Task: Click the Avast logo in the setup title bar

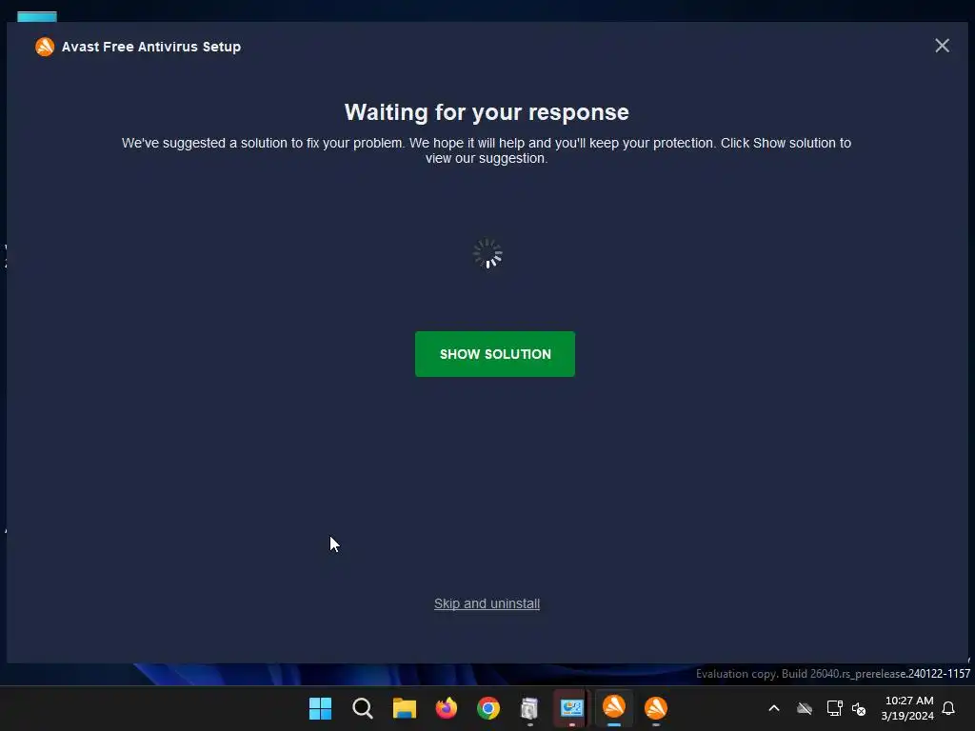Action: coord(45,47)
